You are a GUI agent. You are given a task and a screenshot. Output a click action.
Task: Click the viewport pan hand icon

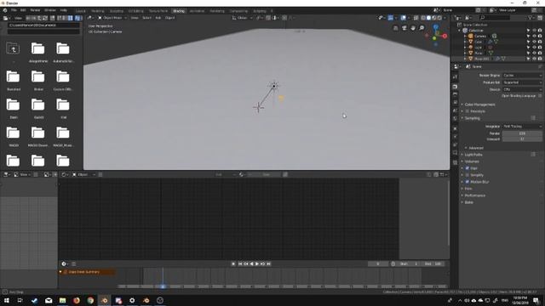(x=412, y=28)
